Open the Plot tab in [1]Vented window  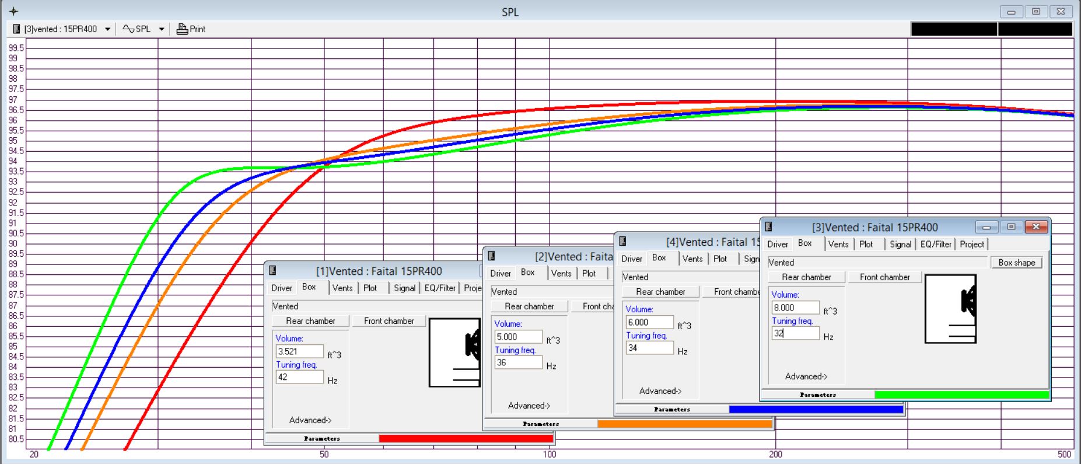point(370,288)
